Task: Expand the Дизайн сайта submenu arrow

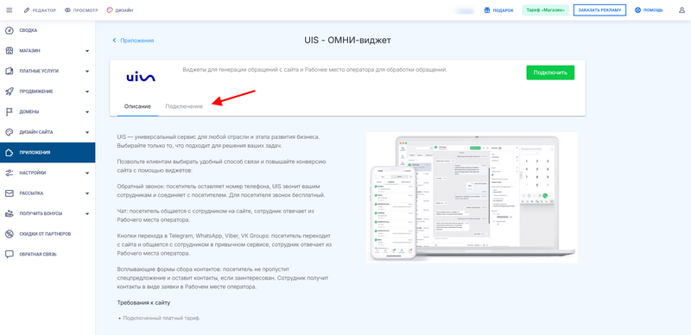Action: coord(87,132)
